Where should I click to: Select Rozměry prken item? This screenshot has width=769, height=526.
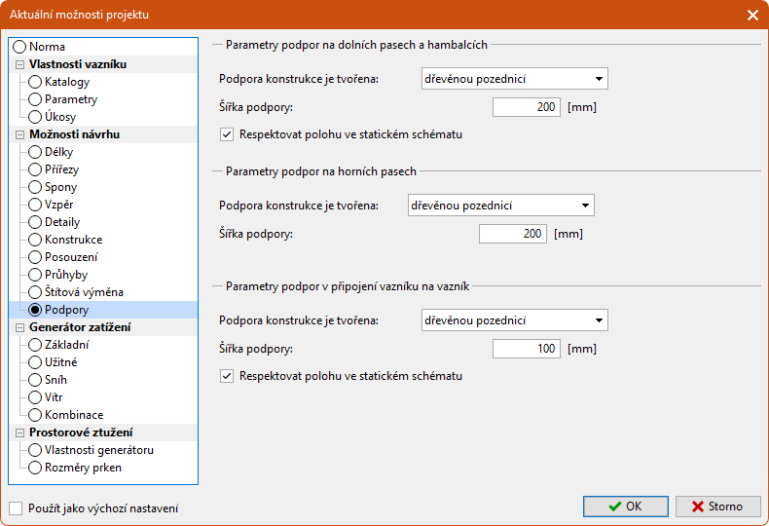(36, 468)
